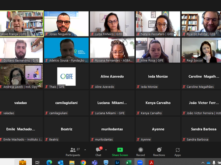Select Cassio França's active speaker tile
This screenshot has width=221, height=165.
point(22,24)
